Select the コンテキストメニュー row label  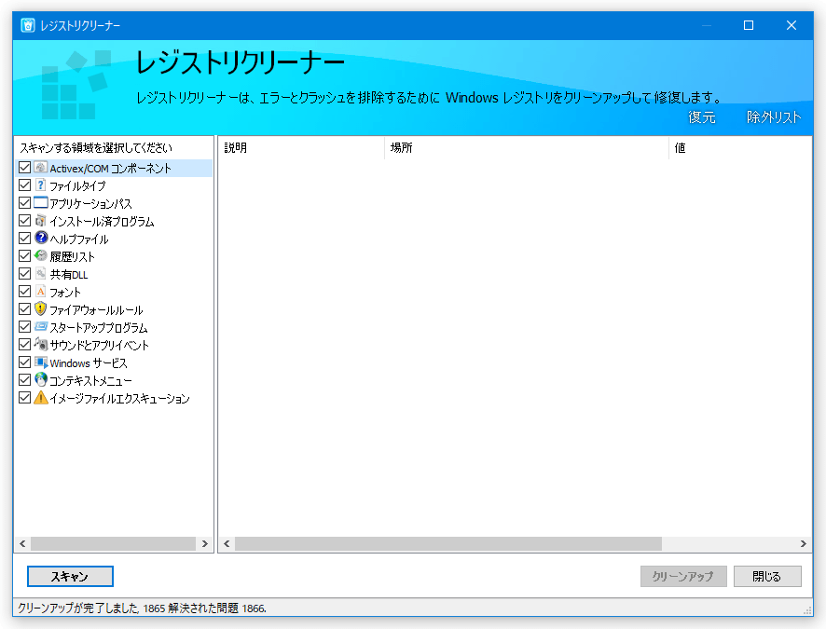point(90,380)
